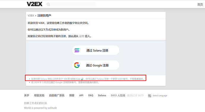Click 5613 人在线 online count

tap(118, 96)
